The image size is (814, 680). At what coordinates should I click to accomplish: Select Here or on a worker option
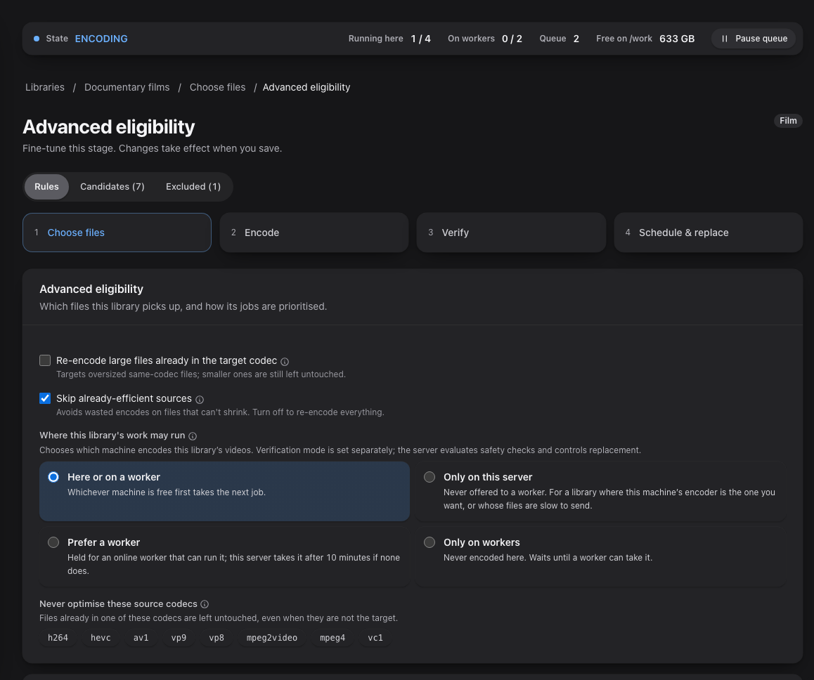224,491
